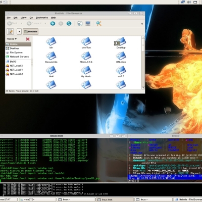Image resolution: width=202 pixels, height=202 pixels.
Task: Open the Places side pane dropdown
Action: (x=12, y=39)
